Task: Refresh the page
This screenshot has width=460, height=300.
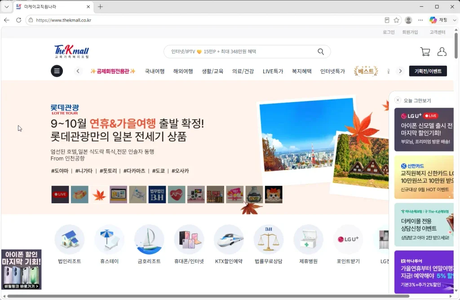Action: (x=18, y=20)
